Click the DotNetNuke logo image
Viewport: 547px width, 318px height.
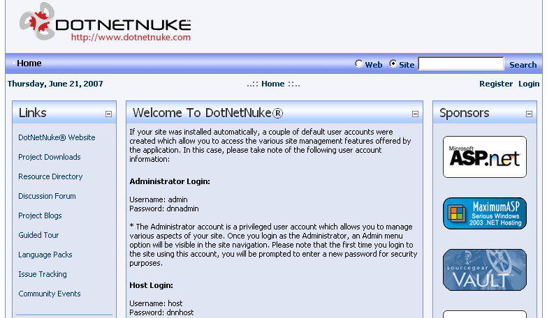click(105, 22)
